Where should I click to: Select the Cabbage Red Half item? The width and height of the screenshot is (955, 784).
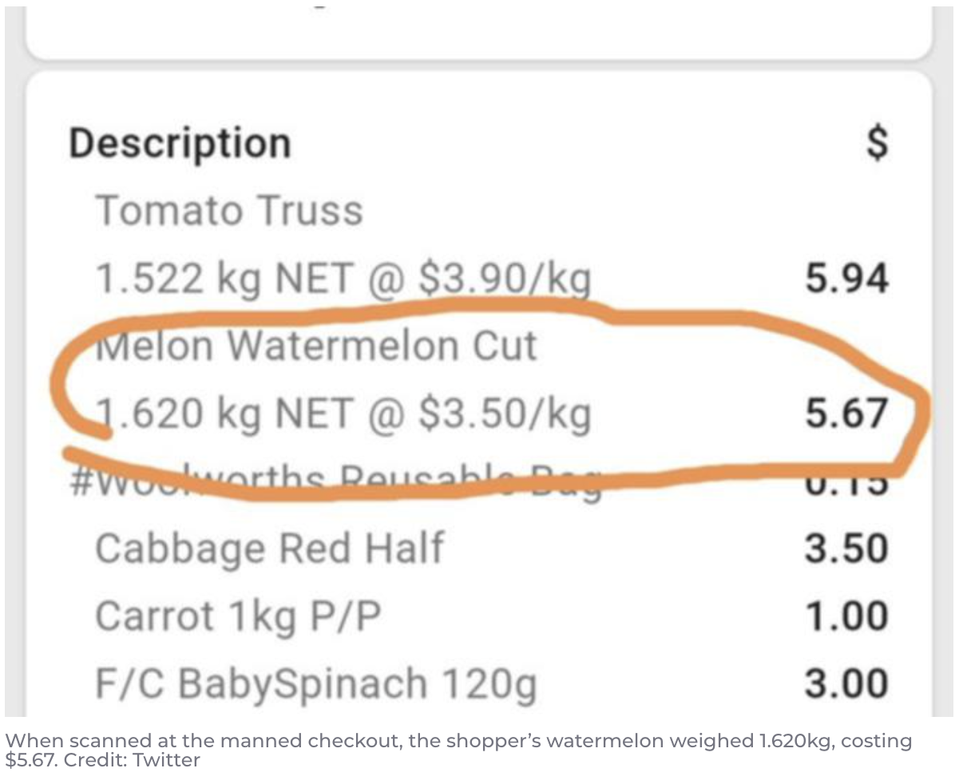270,548
